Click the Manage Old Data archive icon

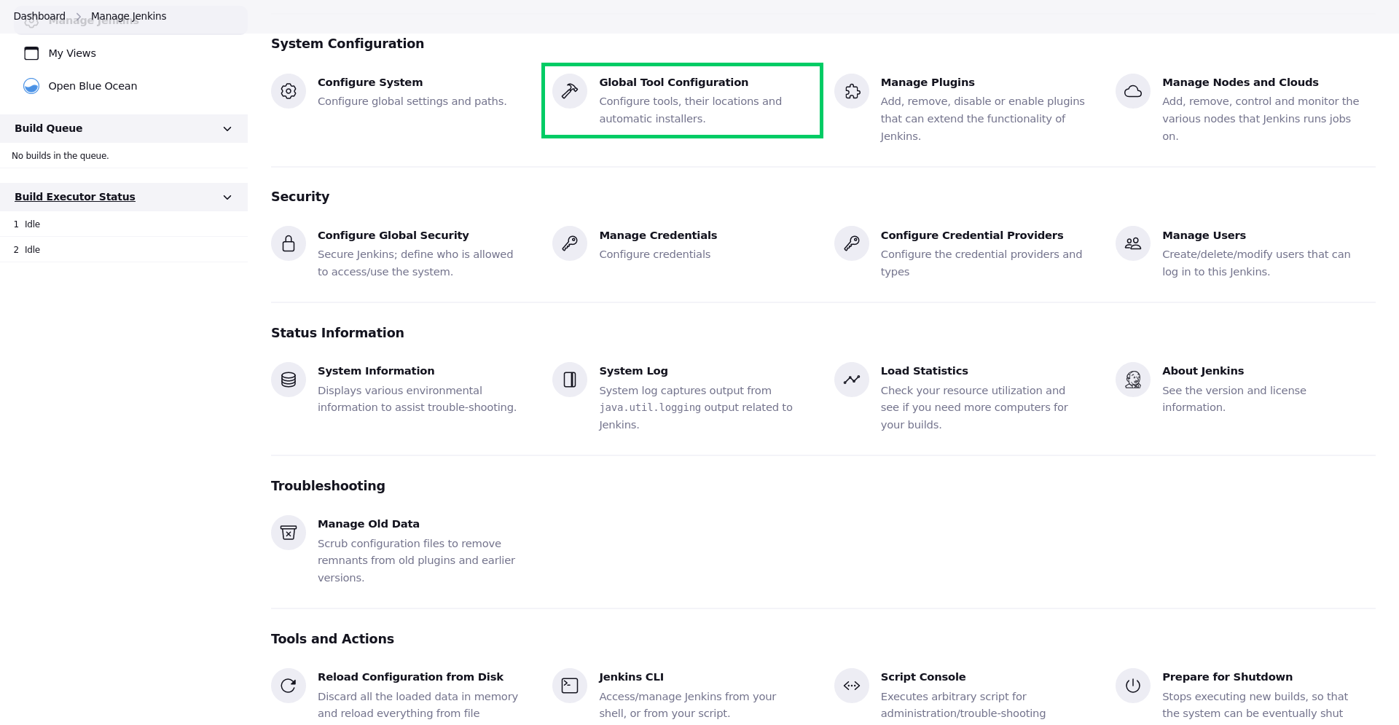pos(289,533)
